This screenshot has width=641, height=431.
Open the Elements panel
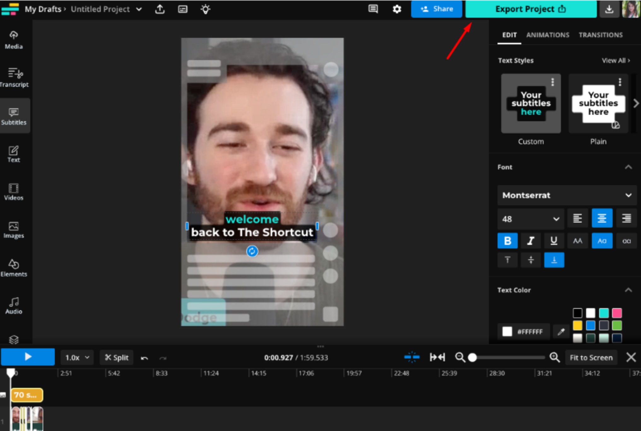click(15, 268)
